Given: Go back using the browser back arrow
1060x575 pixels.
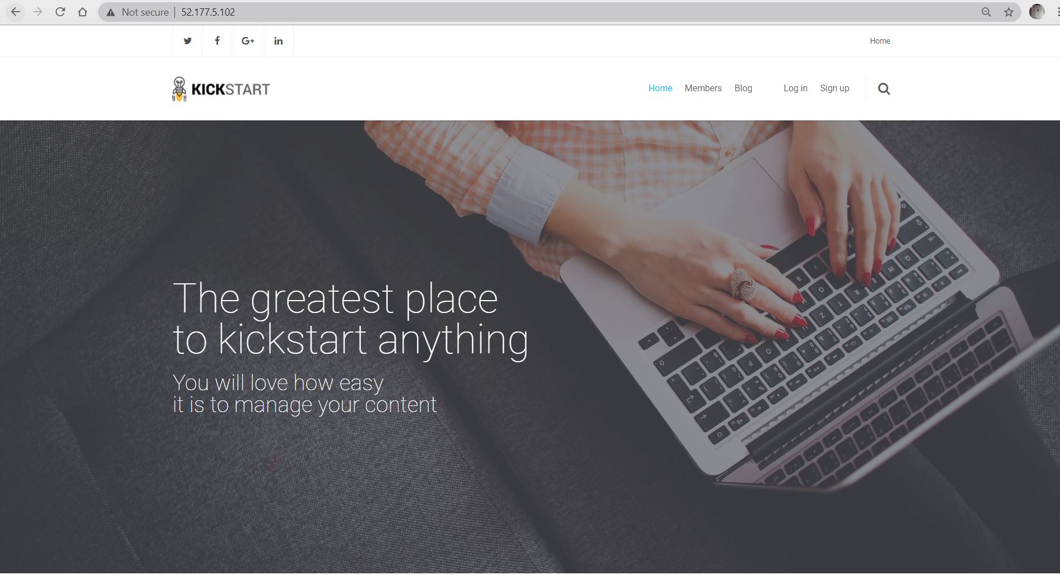Looking at the screenshot, I should pyautogui.click(x=16, y=12).
